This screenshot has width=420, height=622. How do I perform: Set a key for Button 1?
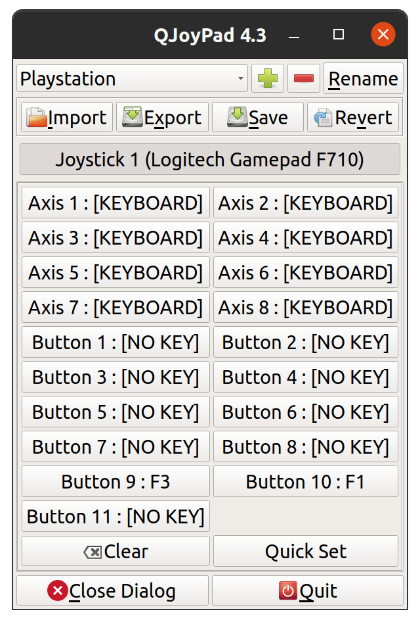coord(115,342)
